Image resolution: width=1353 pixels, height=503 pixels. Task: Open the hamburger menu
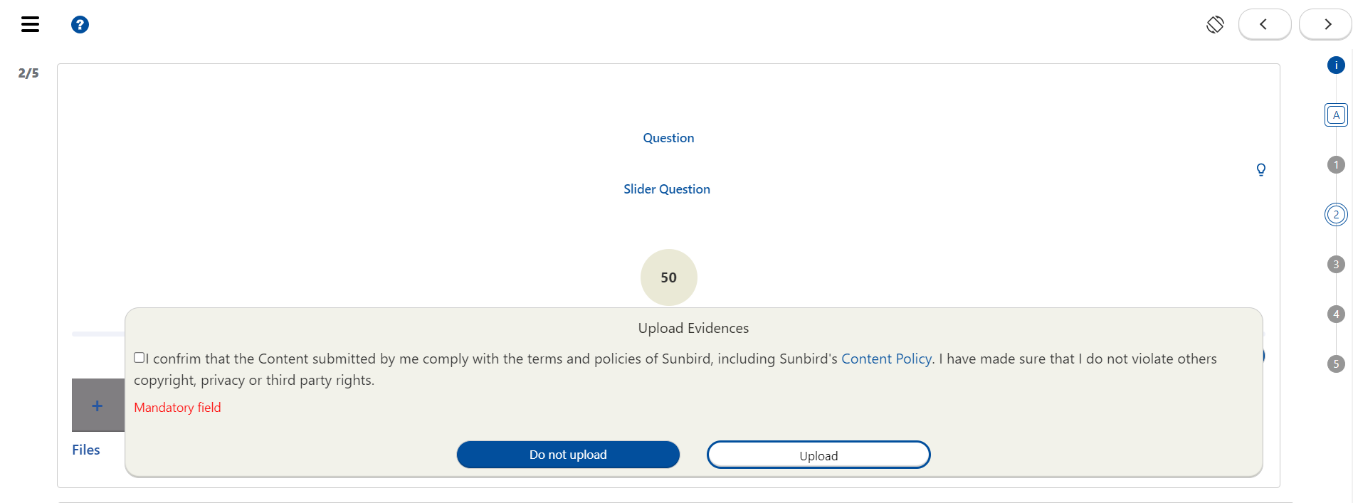click(30, 25)
